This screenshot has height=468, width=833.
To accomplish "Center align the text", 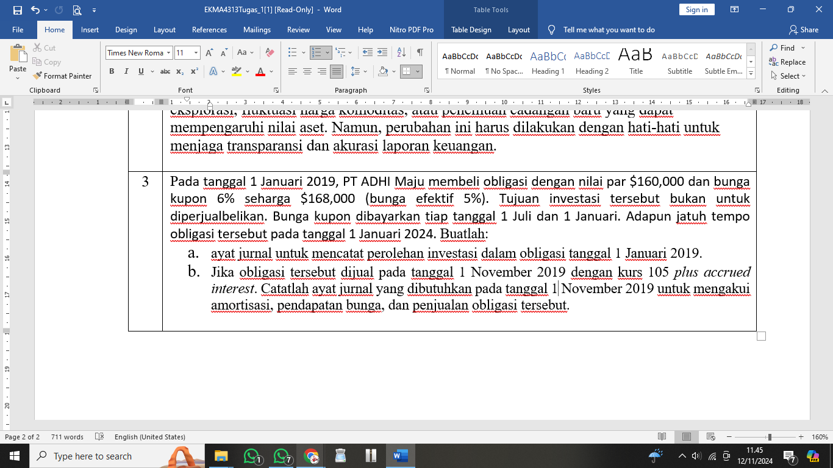I will [307, 71].
